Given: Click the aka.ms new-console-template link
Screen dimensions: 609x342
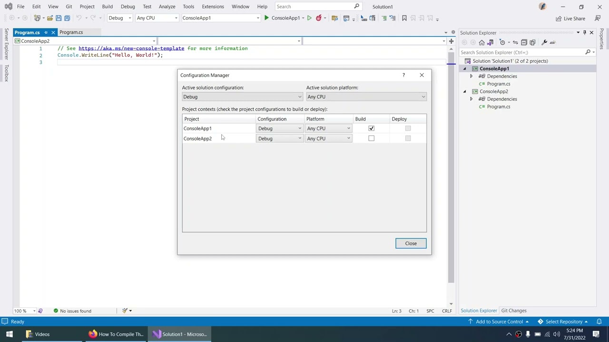Looking at the screenshot, I should 131,48.
